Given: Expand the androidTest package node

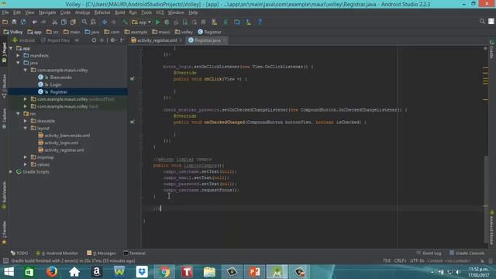Looking at the screenshot, I should pyautogui.click(x=26, y=99).
